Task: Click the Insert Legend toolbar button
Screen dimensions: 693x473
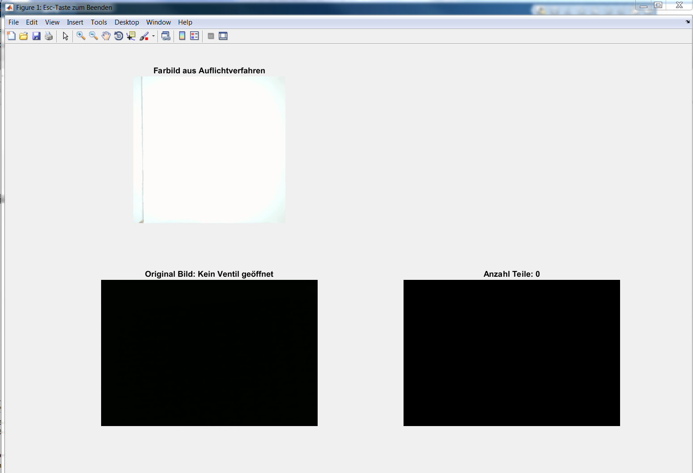Action: [195, 36]
